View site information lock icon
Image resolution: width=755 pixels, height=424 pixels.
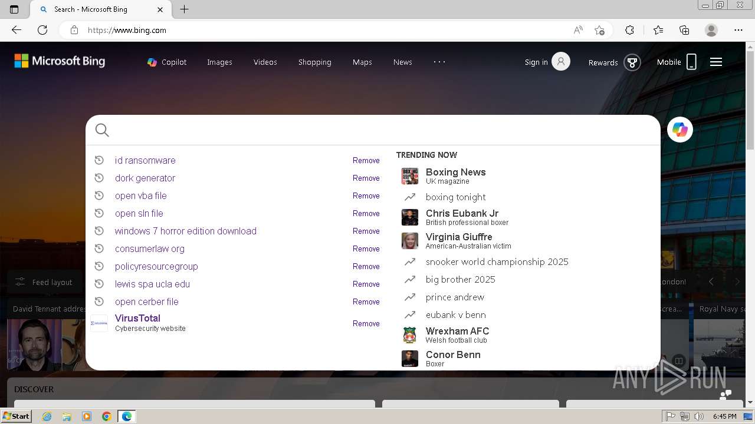74,30
